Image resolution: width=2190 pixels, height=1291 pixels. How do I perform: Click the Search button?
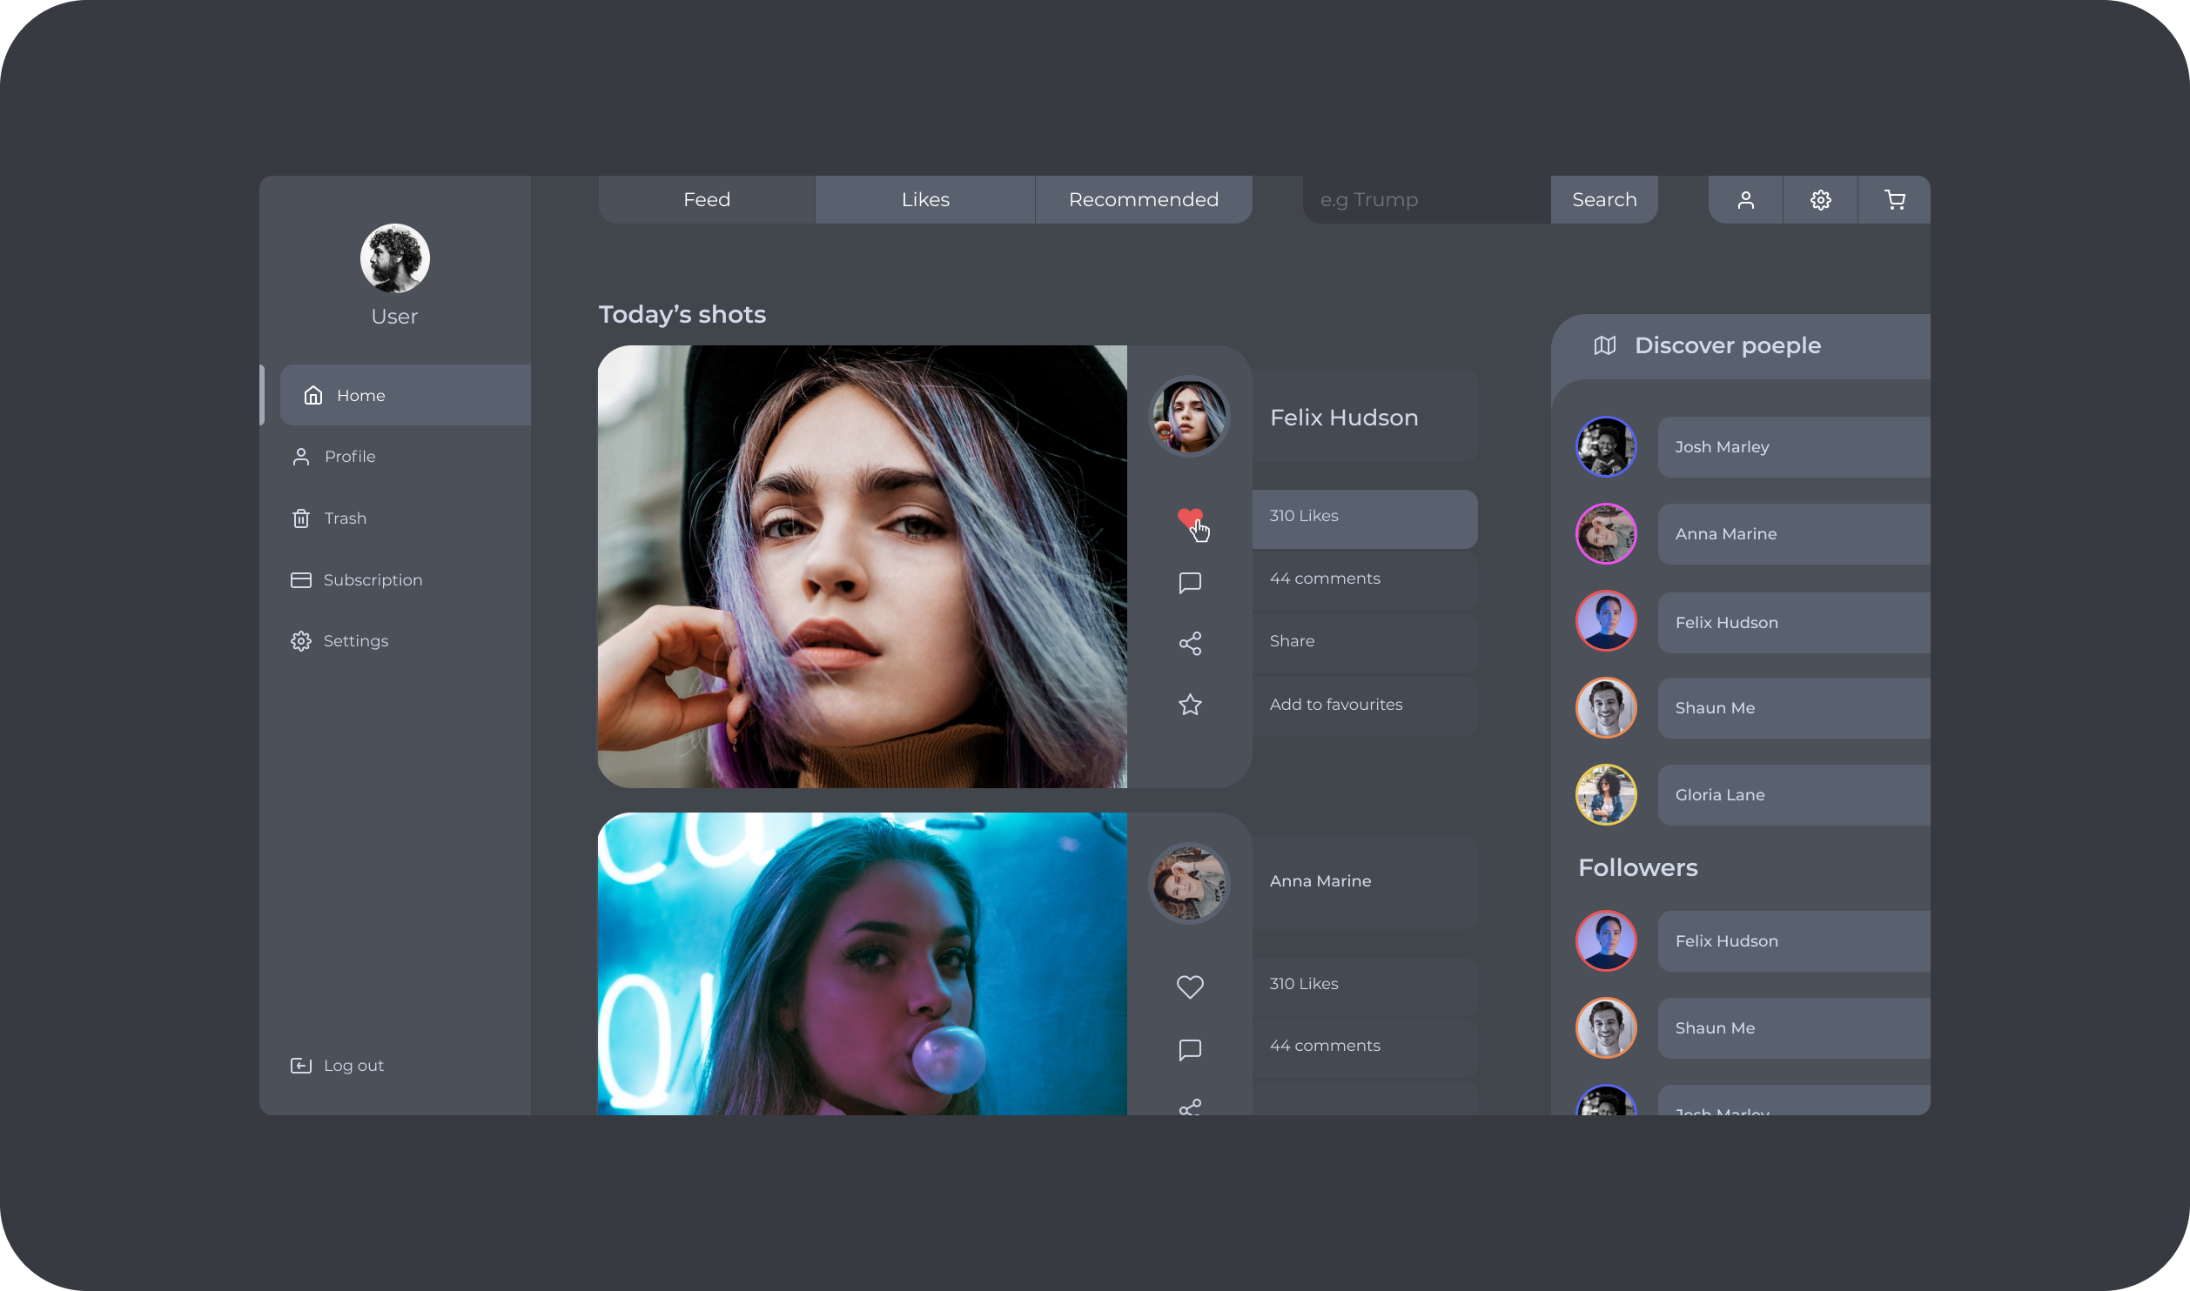tap(1604, 200)
